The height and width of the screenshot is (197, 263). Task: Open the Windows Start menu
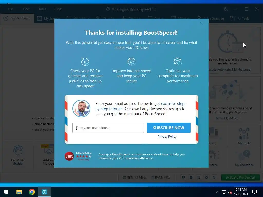click(6, 192)
